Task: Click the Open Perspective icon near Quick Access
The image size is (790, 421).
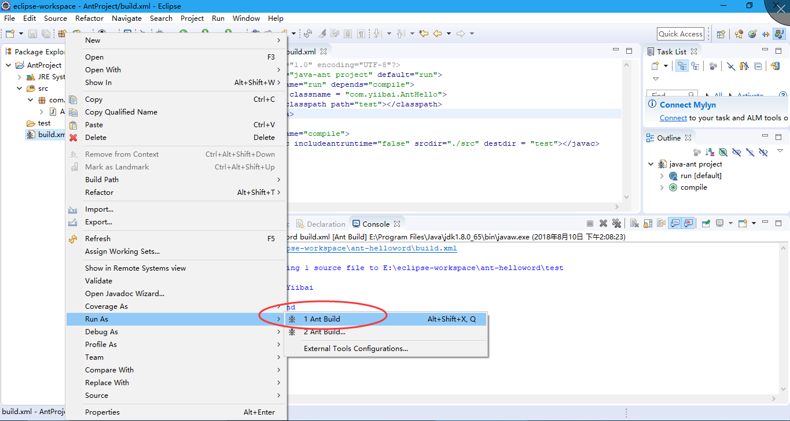Action: click(x=721, y=34)
